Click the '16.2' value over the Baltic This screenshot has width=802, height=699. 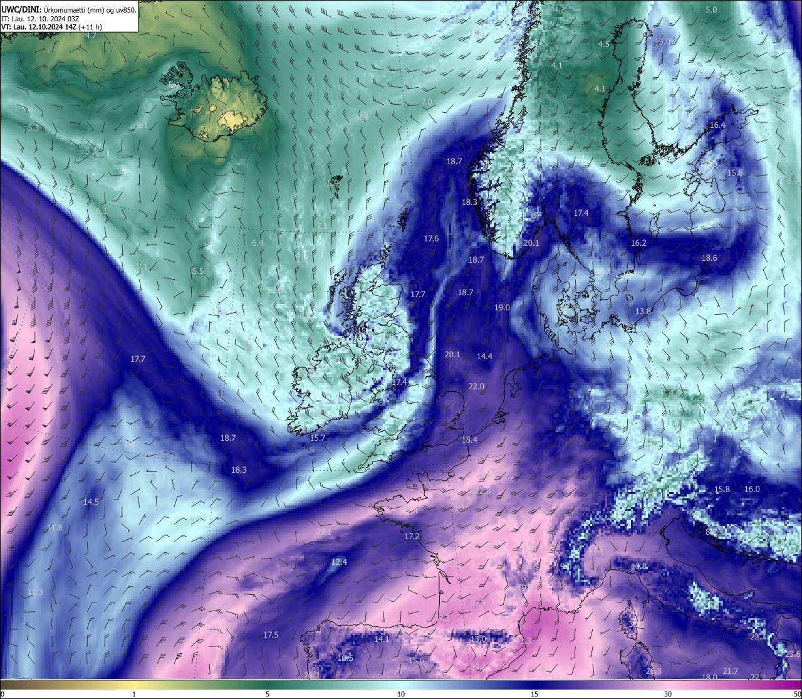point(638,243)
